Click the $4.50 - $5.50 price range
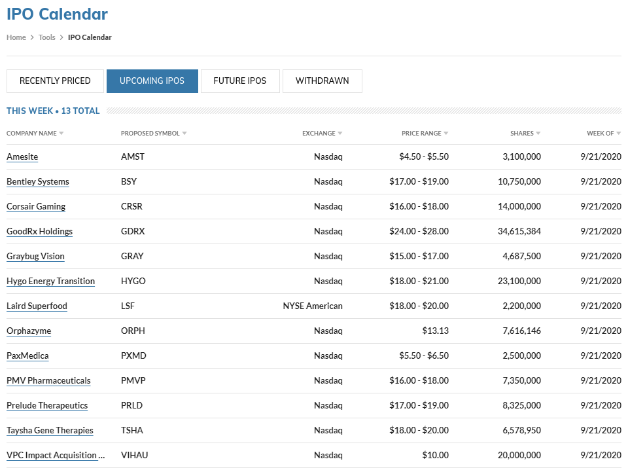The image size is (628, 472). pos(424,156)
